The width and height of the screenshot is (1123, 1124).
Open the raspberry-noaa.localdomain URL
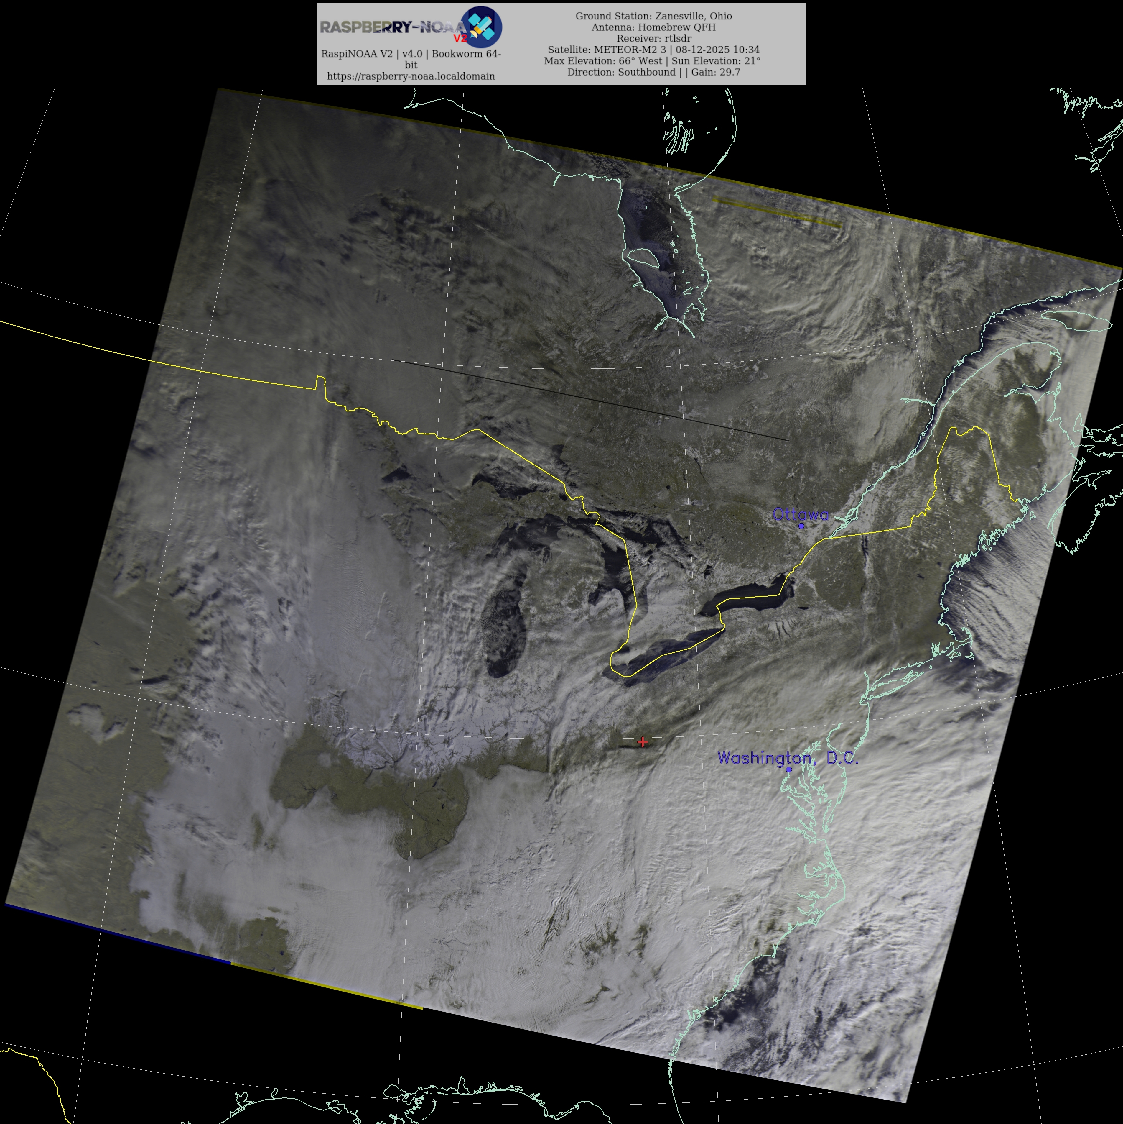coord(411,76)
